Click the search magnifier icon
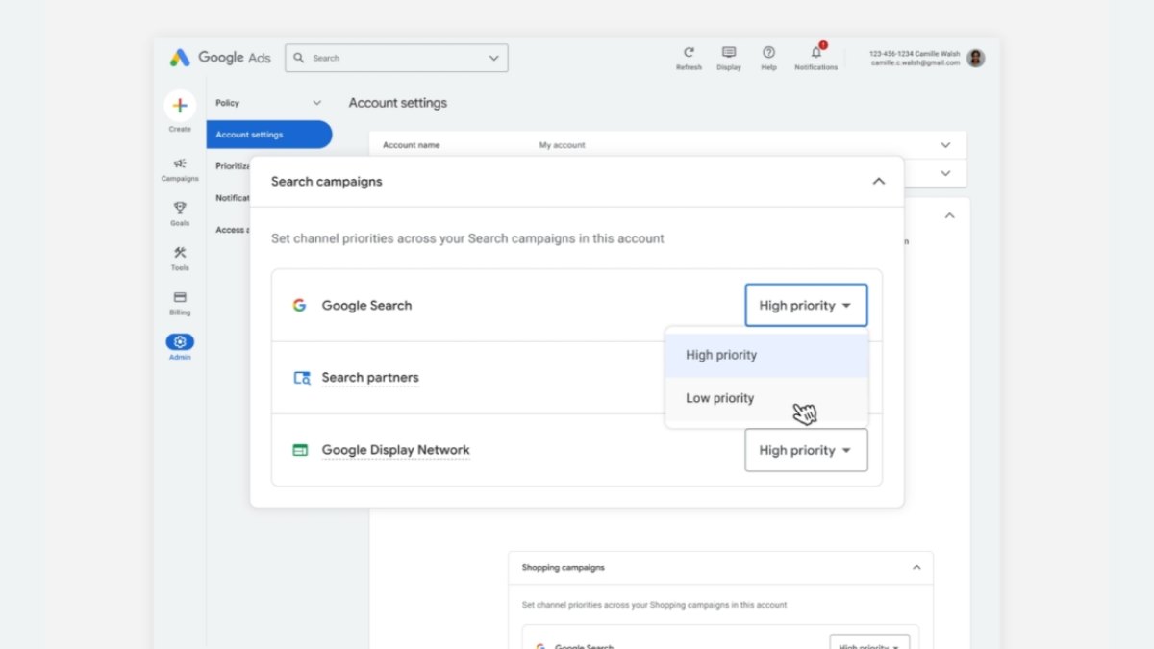Viewport: 1154px width, 649px height. point(300,58)
